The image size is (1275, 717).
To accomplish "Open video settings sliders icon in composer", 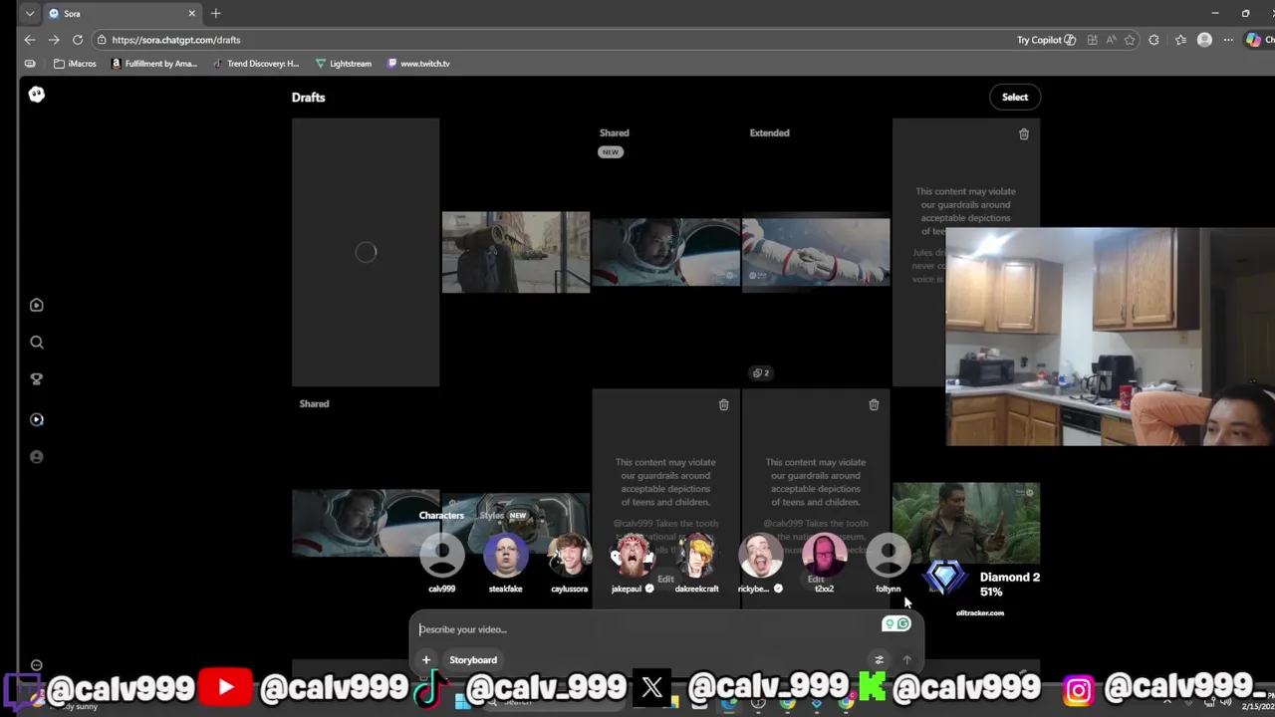I will coord(879,659).
